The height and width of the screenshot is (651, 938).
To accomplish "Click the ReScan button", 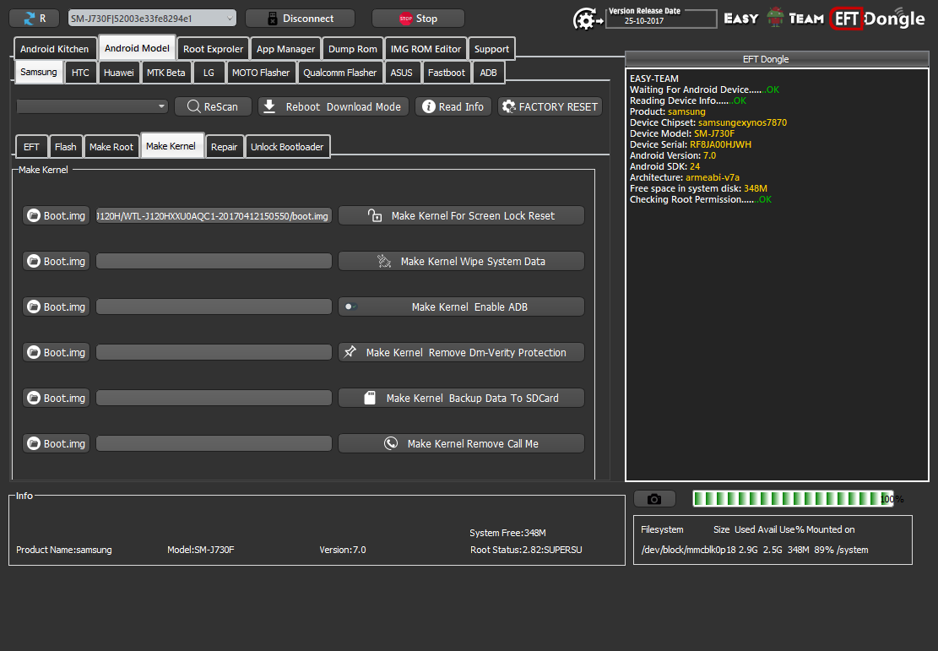I will pos(213,106).
